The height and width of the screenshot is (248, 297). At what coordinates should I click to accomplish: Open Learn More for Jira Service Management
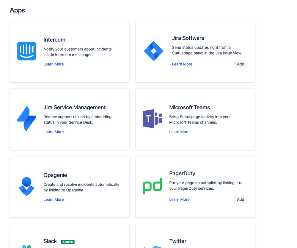pos(54,132)
